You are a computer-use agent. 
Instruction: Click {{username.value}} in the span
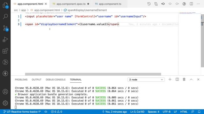coord(93,24)
